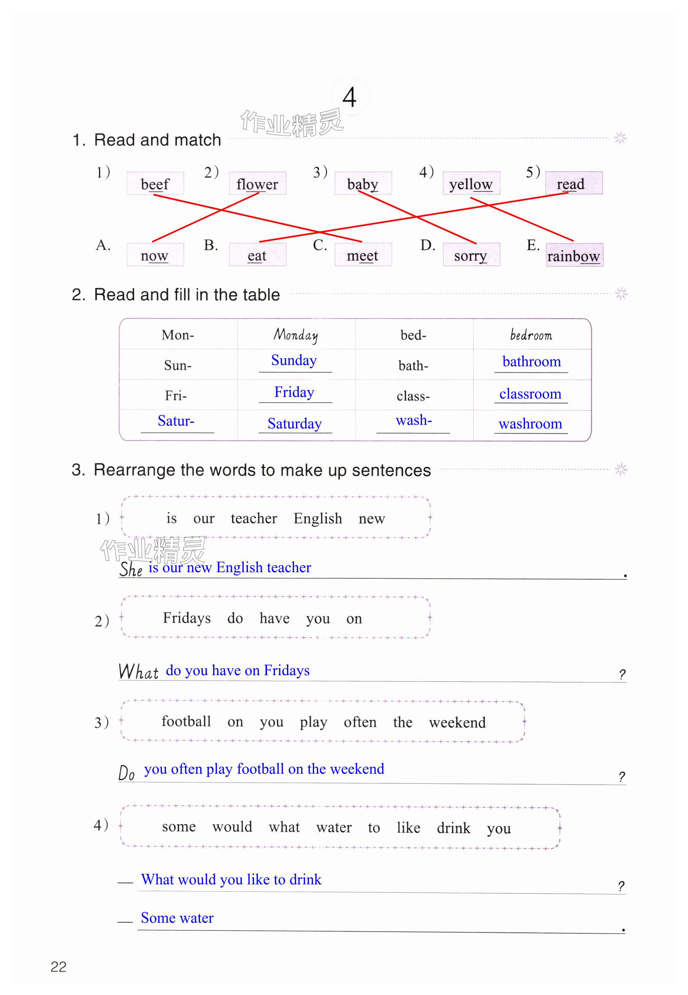
Task: Click the 'classroom' answer in the table
Action: [530, 394]
